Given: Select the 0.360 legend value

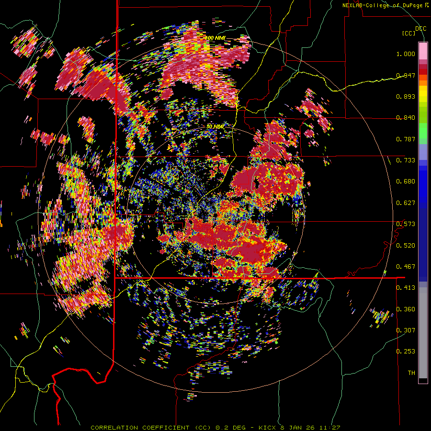Looking at the screenshot, I should 406,309.
